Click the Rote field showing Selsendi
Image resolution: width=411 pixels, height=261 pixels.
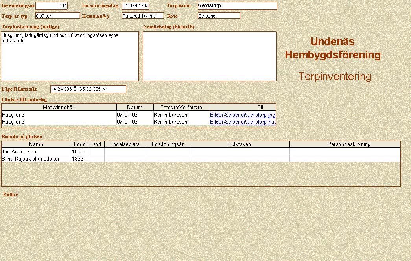[x=219, y=16]
